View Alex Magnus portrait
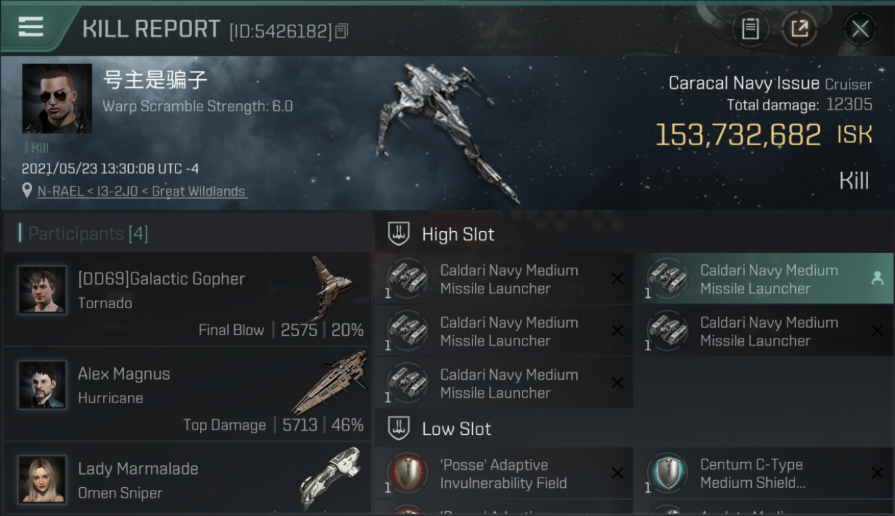The image size is (895, 516). [43, 385]
